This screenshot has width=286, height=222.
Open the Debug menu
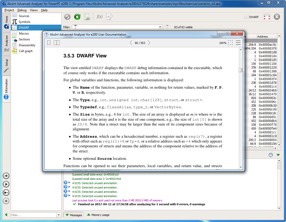pyautogui.click(x=22, y=10)
